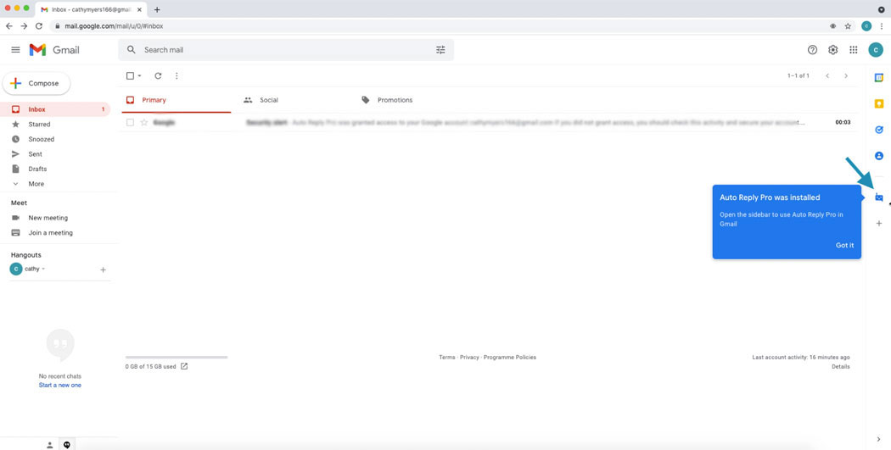
Task: Click the Compose button
Action: click(x=37, y=83)
